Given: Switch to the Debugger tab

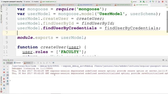Looking at the screenshot, I should coord(9,63).
